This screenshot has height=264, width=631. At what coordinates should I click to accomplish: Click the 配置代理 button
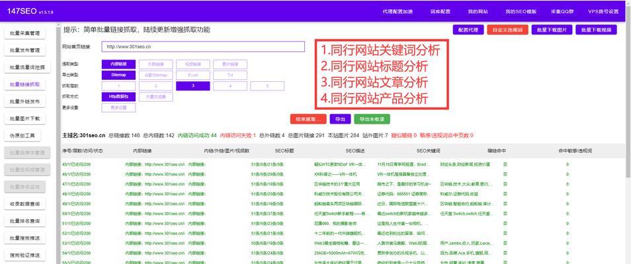468,30
